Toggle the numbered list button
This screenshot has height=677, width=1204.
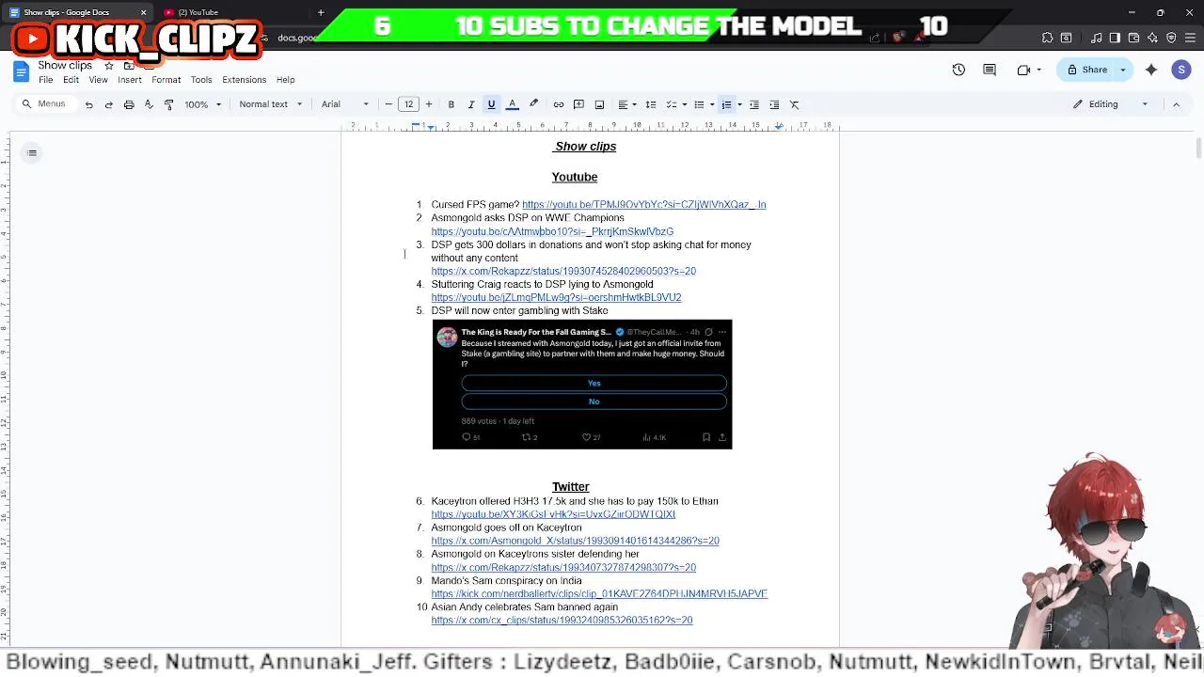(726, 104)
